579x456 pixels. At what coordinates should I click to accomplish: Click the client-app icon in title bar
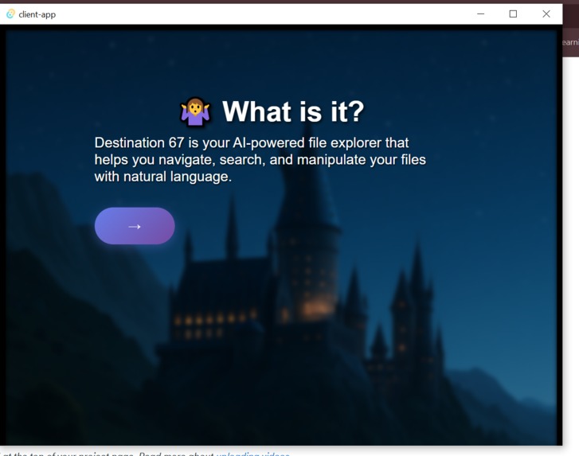tap(10, 14)
